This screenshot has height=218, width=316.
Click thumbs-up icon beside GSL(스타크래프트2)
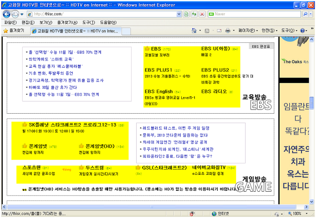pos(138,167)
